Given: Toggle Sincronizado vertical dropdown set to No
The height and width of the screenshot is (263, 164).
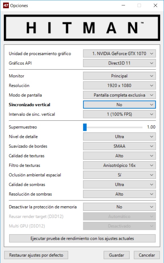Looking at the screenshot, I should (x=119, y=105).
